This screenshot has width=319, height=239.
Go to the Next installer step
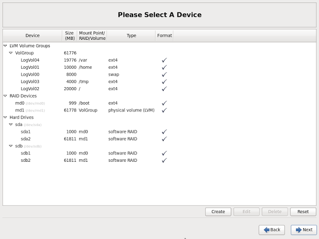tap(304, 230)
